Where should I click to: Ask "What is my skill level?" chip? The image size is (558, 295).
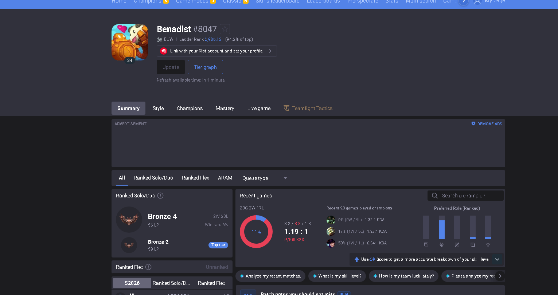(x=337, y=276)
